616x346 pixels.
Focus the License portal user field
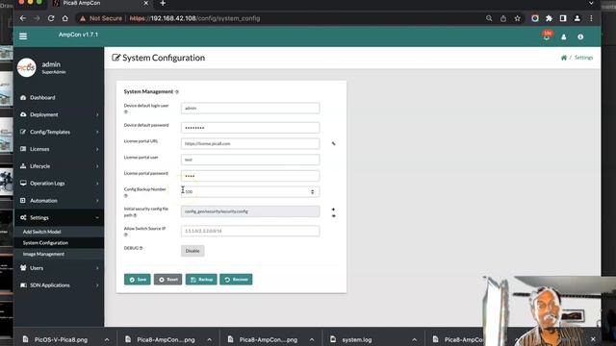[x=250, y=160]
